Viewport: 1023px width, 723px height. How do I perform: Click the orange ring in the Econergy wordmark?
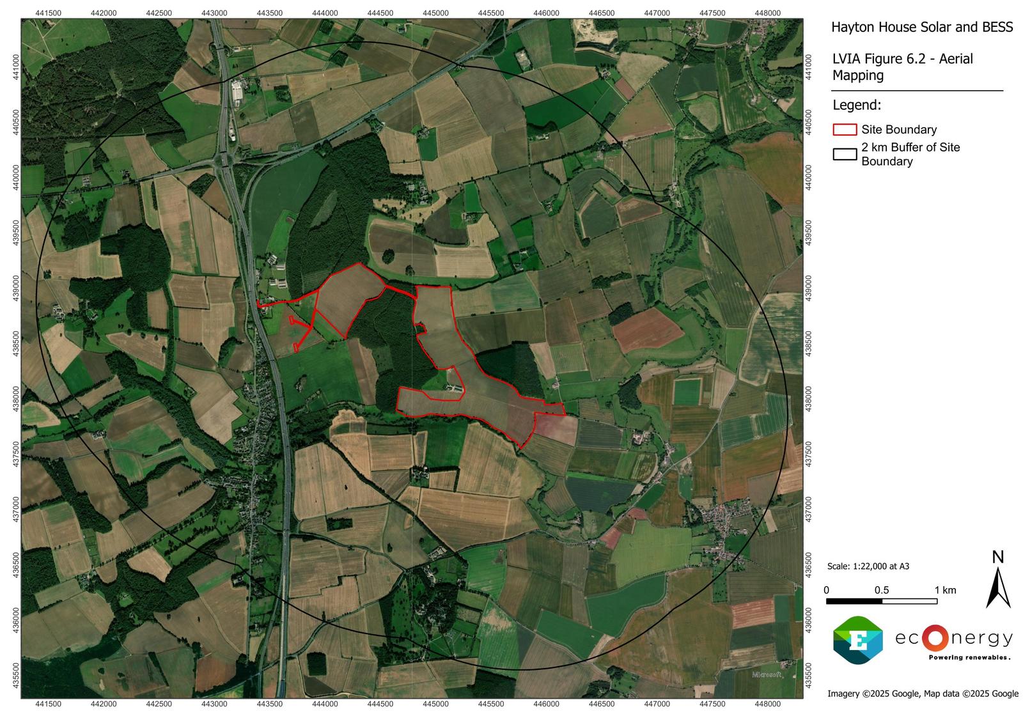(x=935, y=639)
